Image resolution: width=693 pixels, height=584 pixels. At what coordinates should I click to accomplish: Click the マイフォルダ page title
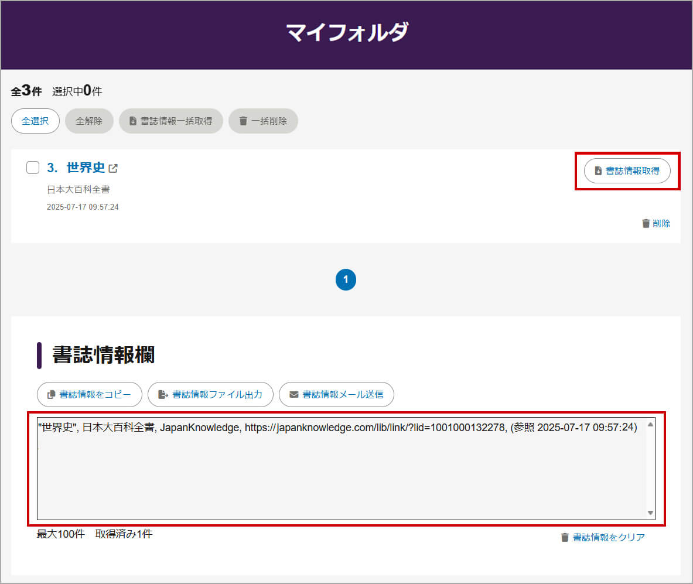pyautogui.click(x=347, y=32)
